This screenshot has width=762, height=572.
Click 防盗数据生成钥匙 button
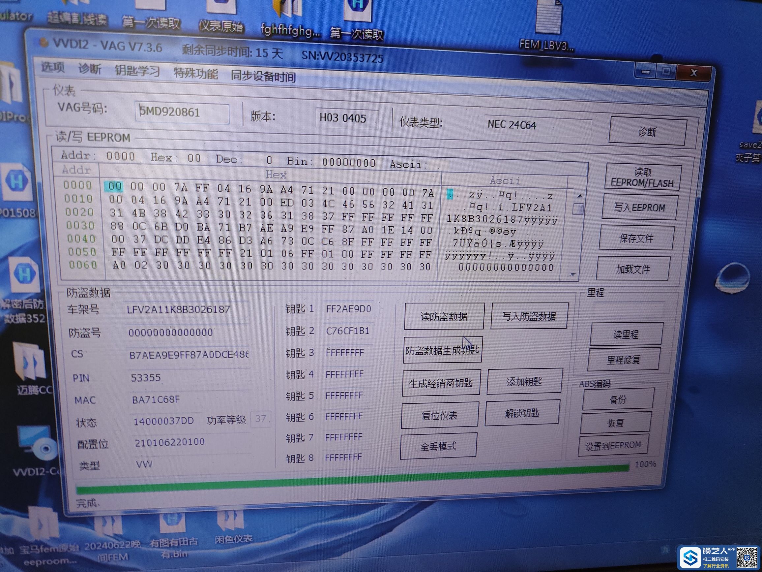(x=442, y=350)
